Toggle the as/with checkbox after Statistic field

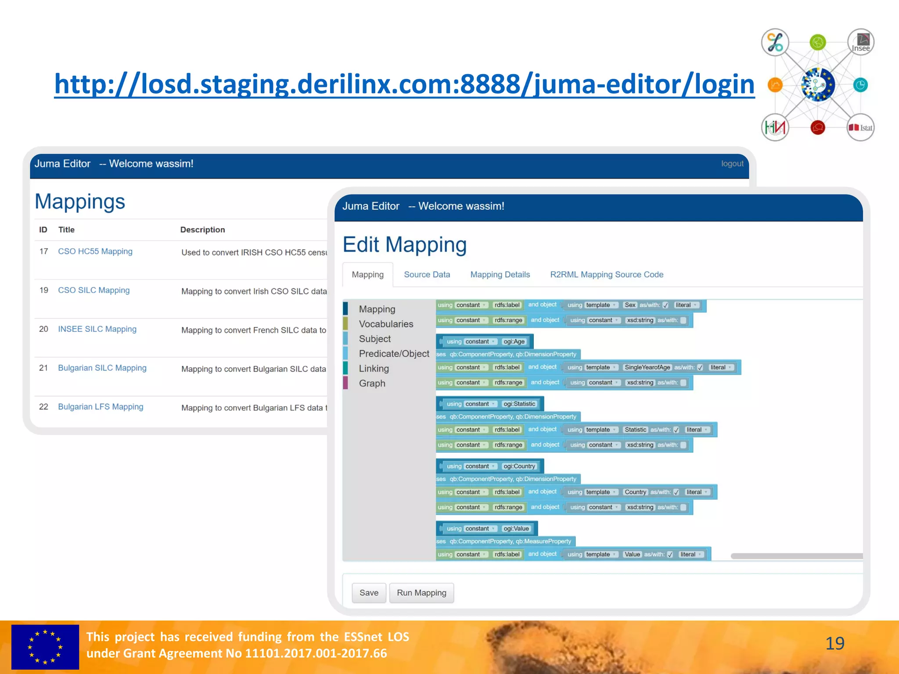point(676,430)
